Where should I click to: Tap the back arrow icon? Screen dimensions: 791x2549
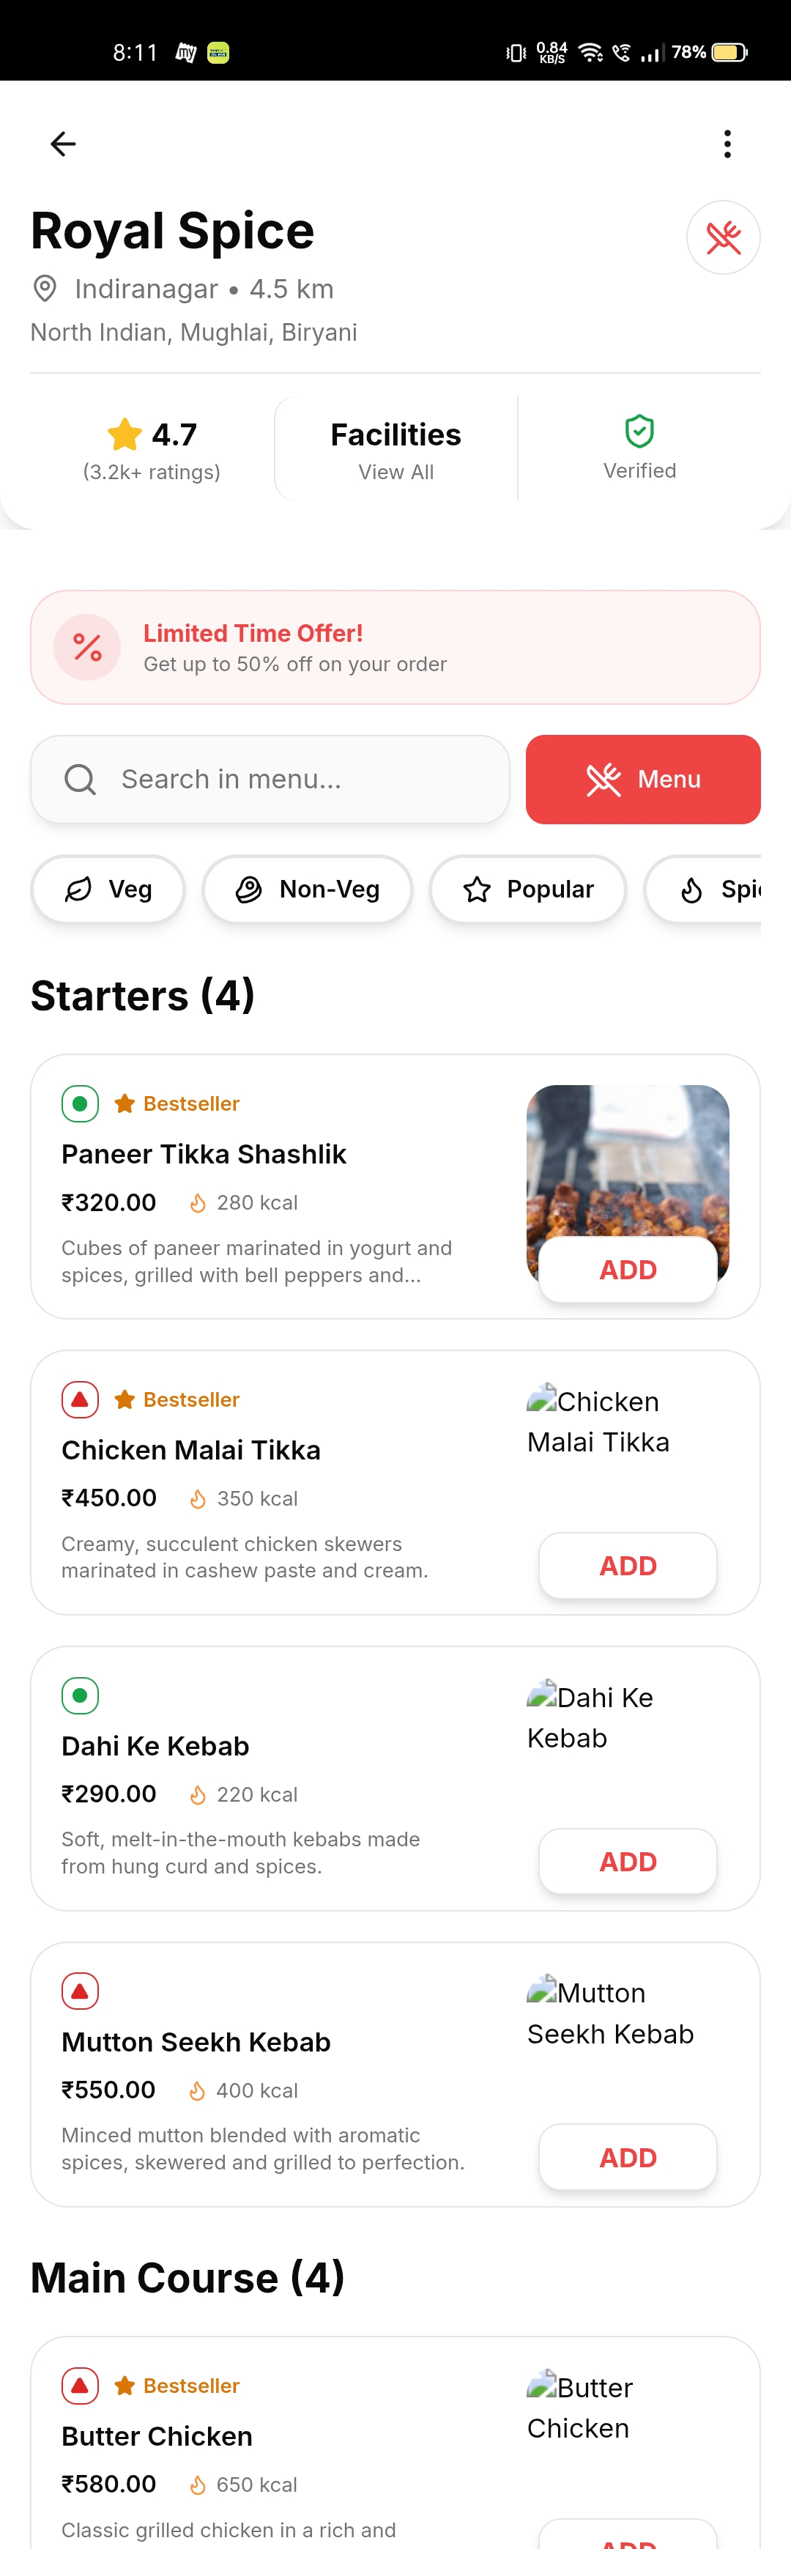click(63, 144)
